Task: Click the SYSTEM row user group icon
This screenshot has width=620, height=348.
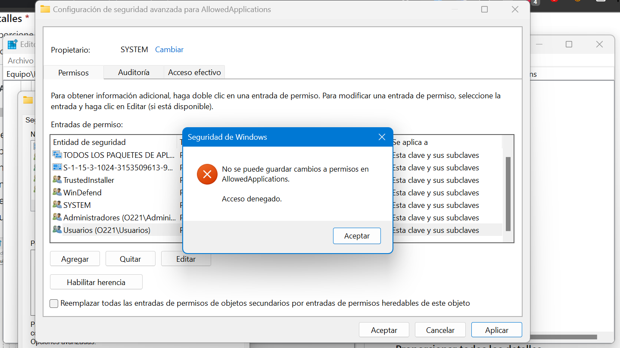Action: point(57,204)
